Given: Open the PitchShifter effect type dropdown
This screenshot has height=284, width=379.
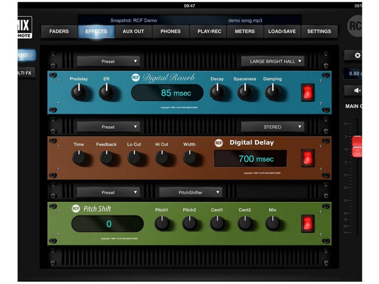Looking at the screenshot, I should tap(191, 192).
